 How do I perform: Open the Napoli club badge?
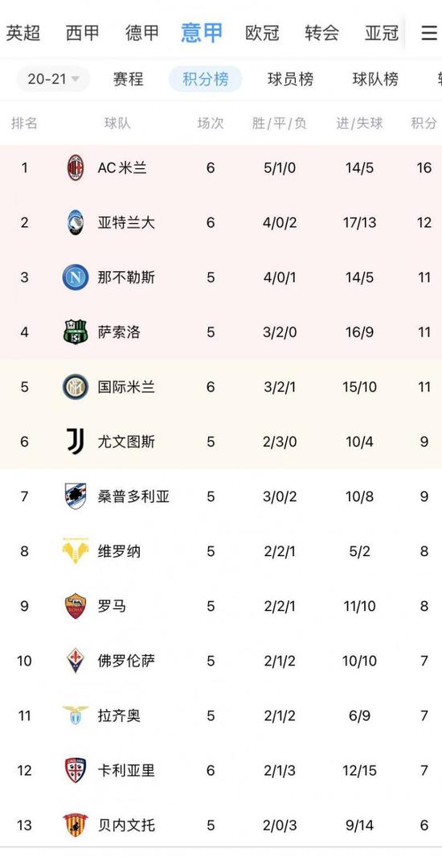coord(76,277)
